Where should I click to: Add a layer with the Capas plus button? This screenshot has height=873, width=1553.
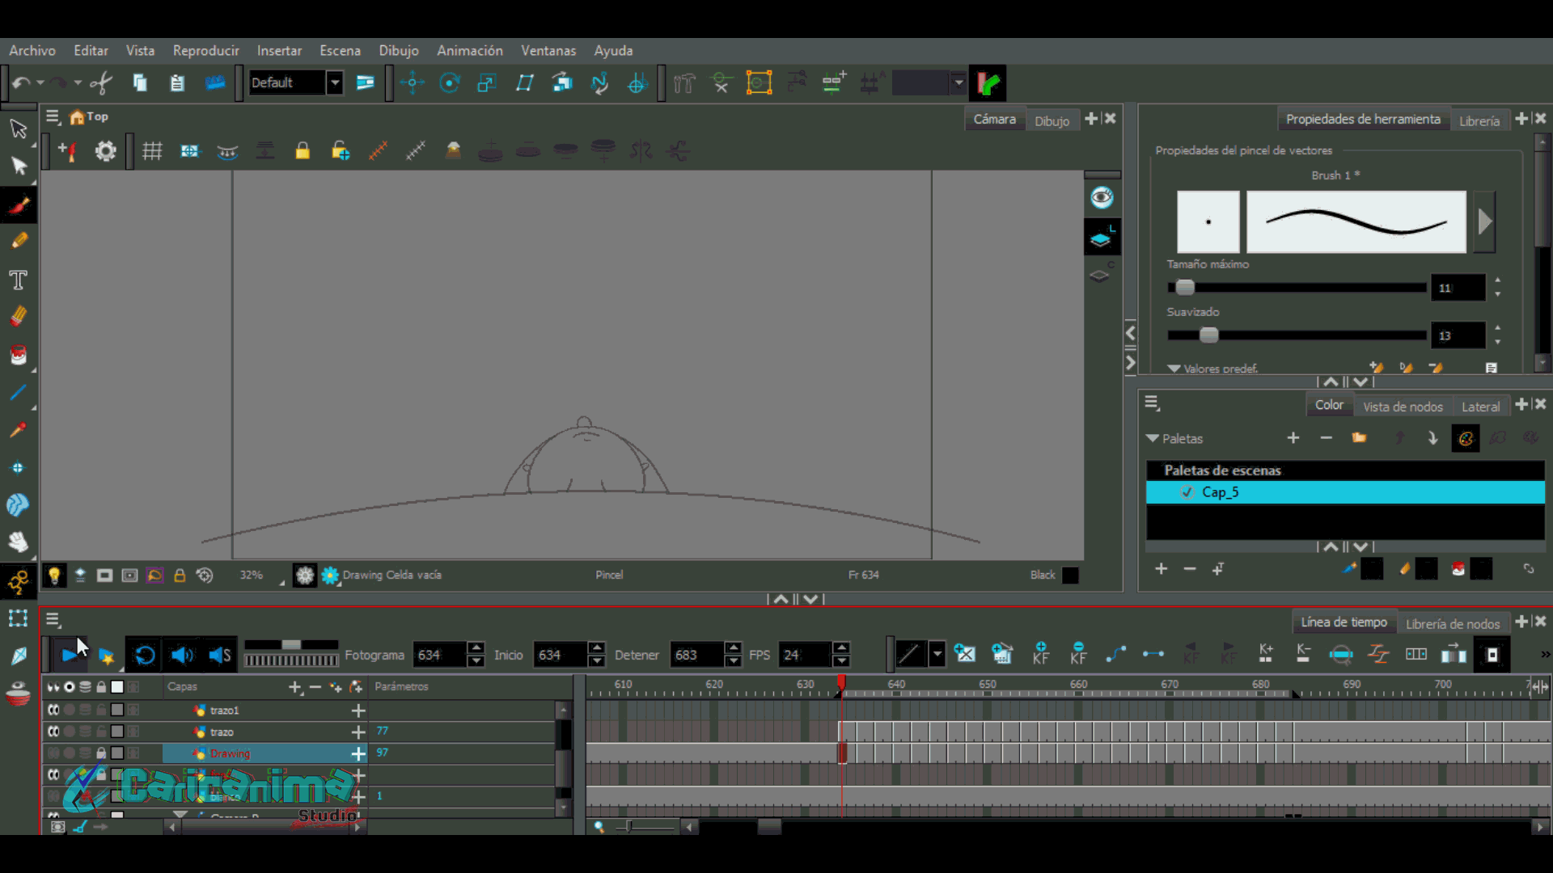[294, 687]
